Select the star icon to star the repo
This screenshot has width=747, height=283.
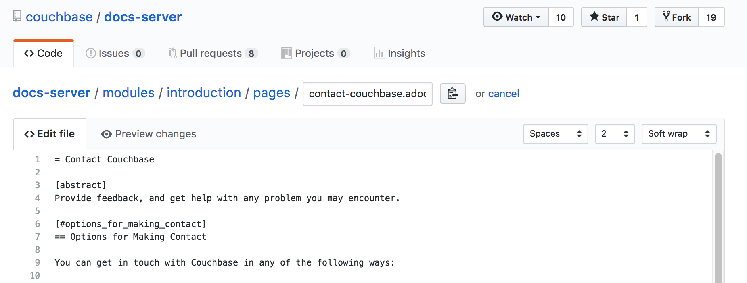pos(594,17)
